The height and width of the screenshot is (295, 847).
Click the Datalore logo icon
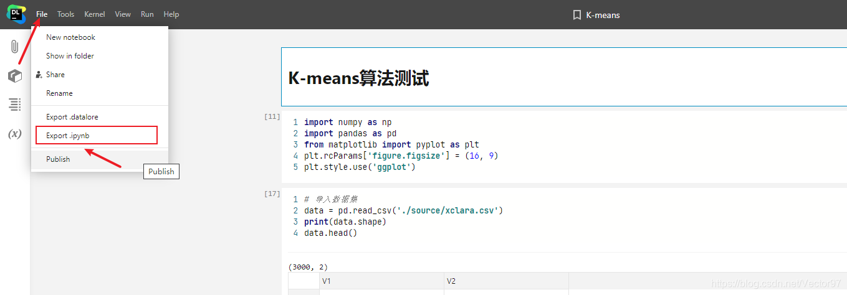[x=16, y=13]
